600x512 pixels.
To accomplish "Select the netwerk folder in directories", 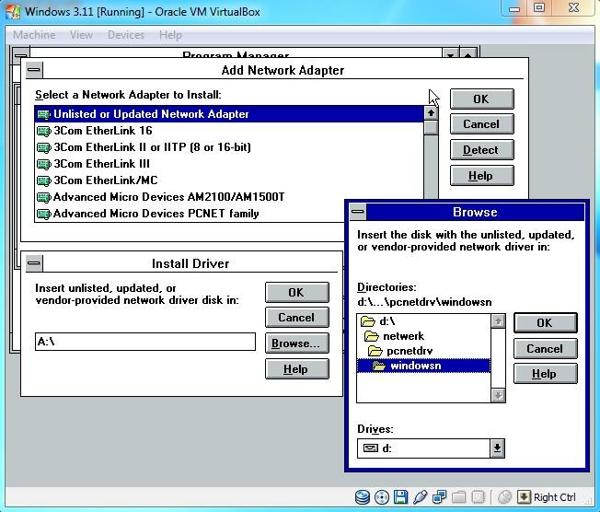I will [x=402, y=336].
